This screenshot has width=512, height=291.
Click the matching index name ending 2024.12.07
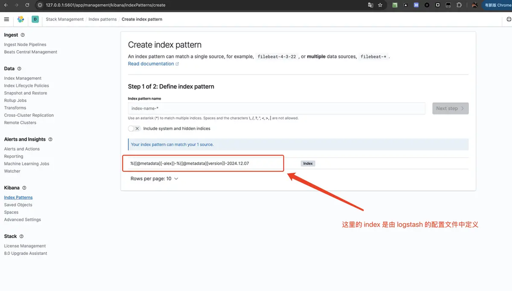(x=189, y=164)
